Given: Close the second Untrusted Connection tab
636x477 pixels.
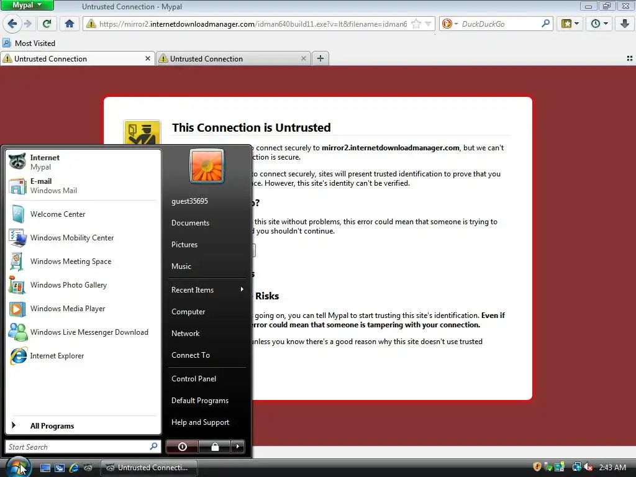Looking at the screenshot, I should pos(303,58).
